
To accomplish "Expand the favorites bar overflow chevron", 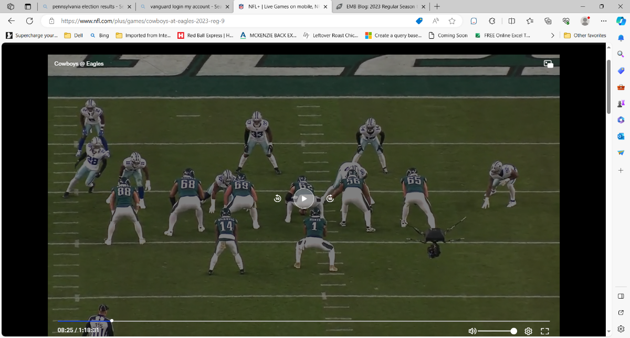I will [x=552, y=36].
